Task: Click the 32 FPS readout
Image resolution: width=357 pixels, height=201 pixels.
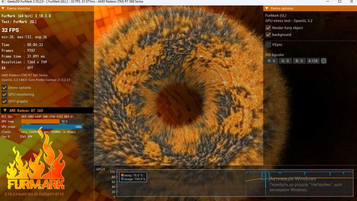Action: [10, 30]
